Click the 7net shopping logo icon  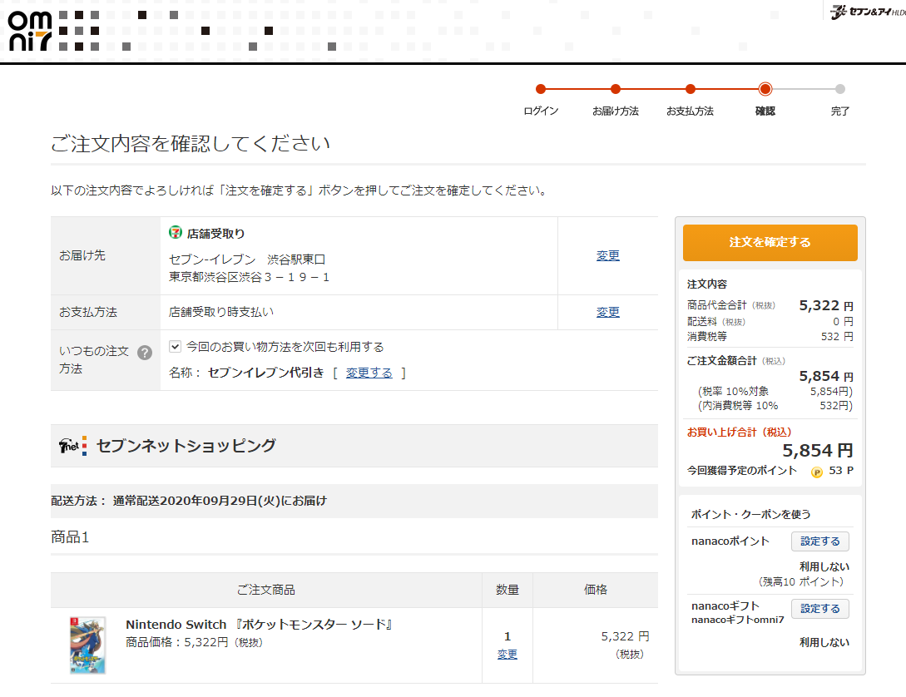pos(73,446)
